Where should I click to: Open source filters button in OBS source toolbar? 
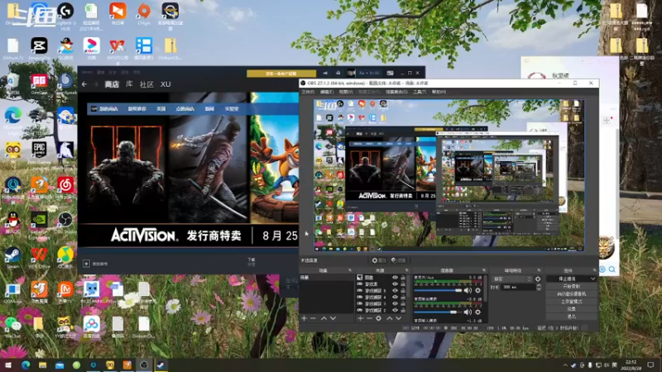[x=399, y=260]
